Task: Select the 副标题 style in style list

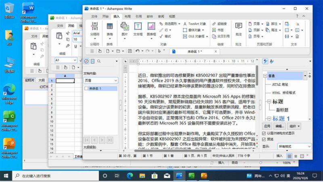Action: (282, 110)
